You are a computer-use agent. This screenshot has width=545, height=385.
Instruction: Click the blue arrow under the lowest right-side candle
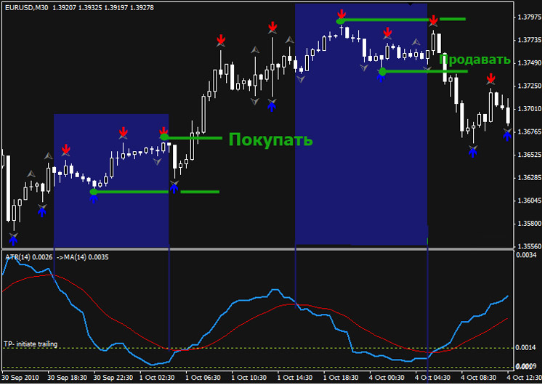(x=473, y=153)
